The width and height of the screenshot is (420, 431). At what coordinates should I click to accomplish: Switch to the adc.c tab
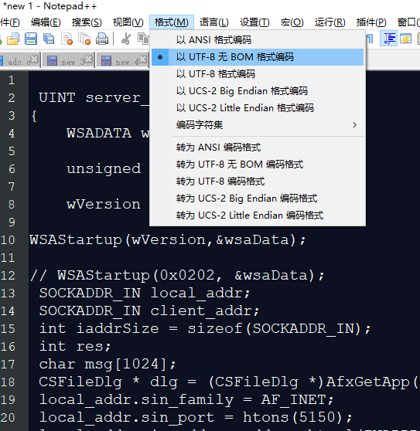pyautogui.click(x=20, y=60)
